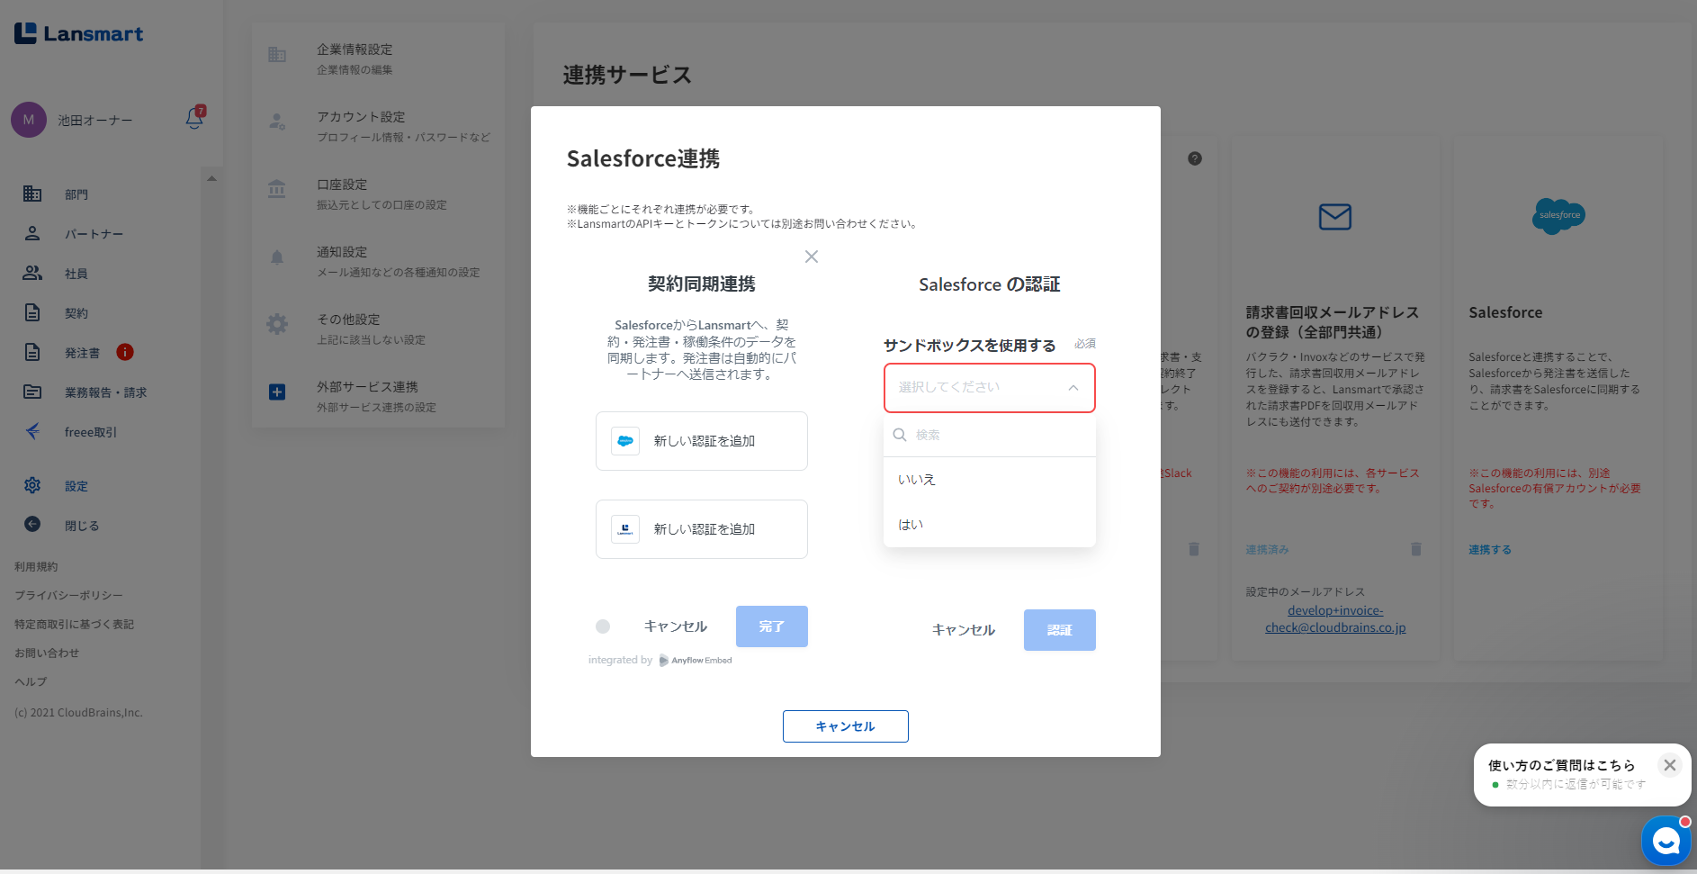1697x874 pixels.
Task: Click the 企業情報設定 building icon
Action: point(277,55)
